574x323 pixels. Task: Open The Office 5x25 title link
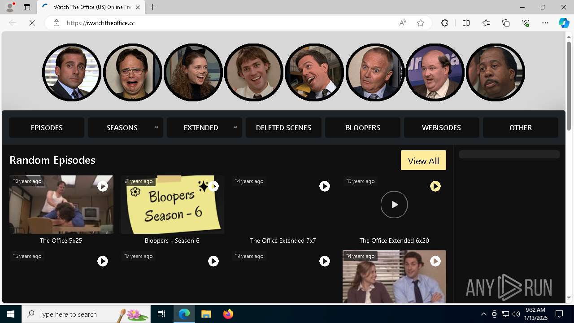click(x=61, y=240)
